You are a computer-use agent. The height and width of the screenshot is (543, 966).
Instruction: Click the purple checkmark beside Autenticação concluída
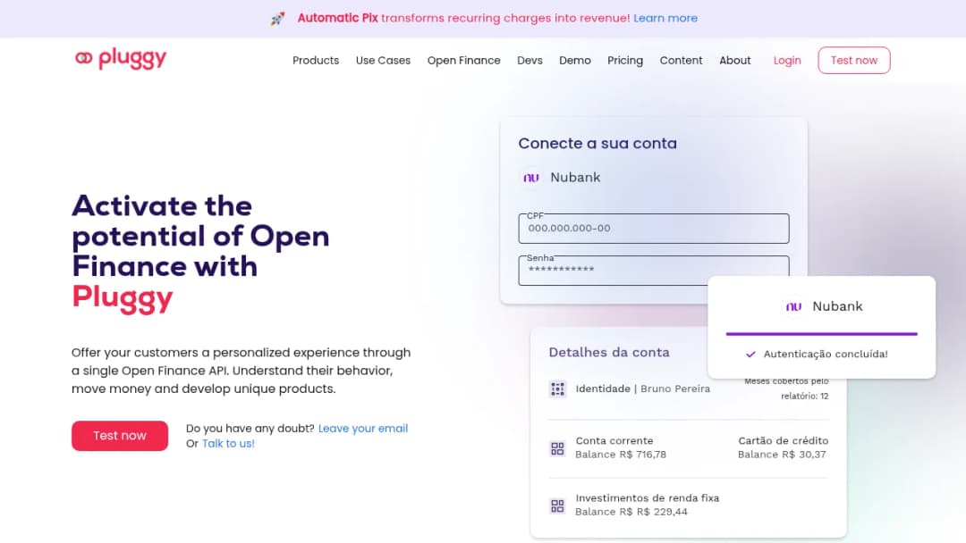tap(750, 355)
